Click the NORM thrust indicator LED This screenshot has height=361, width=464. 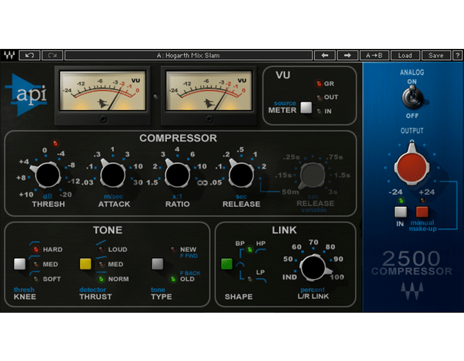[x=101, y=279]
